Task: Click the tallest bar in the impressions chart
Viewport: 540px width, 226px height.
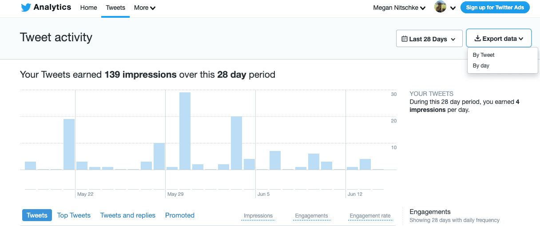Action: [185, 131]
